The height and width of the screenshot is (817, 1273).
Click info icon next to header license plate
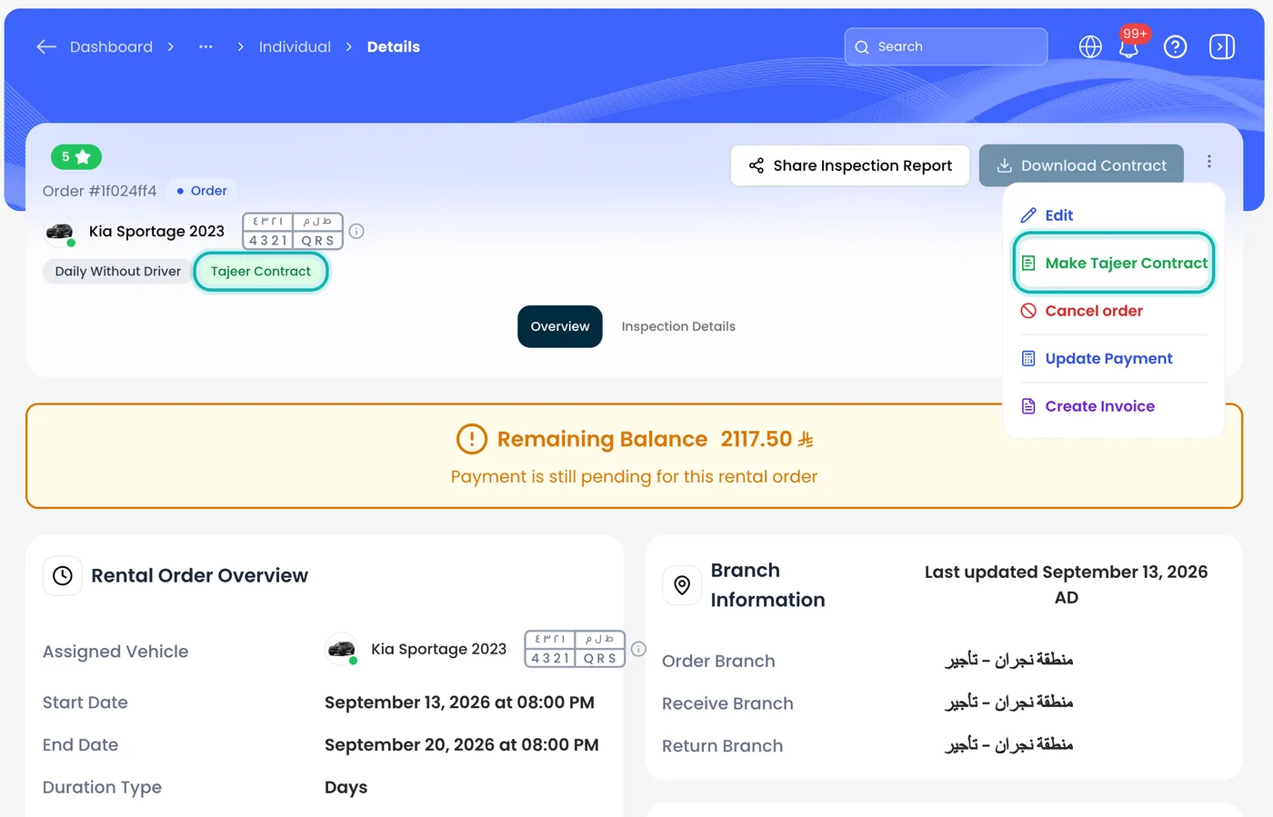pos(356,231)
